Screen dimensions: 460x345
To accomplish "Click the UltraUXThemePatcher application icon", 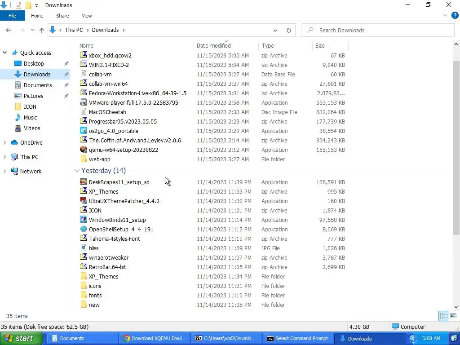I will pyautogui.click(x=84, y=200).
